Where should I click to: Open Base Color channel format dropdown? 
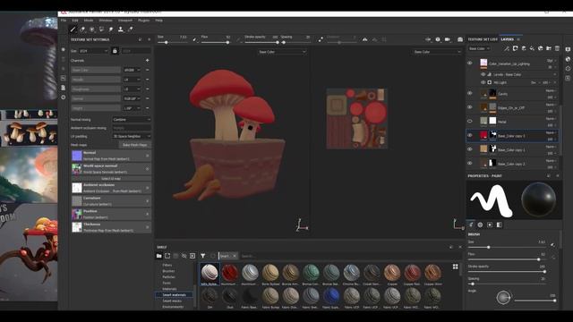132,70
